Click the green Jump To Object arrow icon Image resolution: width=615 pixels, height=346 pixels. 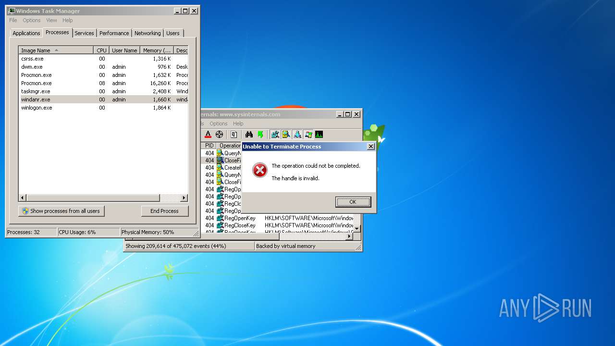[x=260, y=135]
